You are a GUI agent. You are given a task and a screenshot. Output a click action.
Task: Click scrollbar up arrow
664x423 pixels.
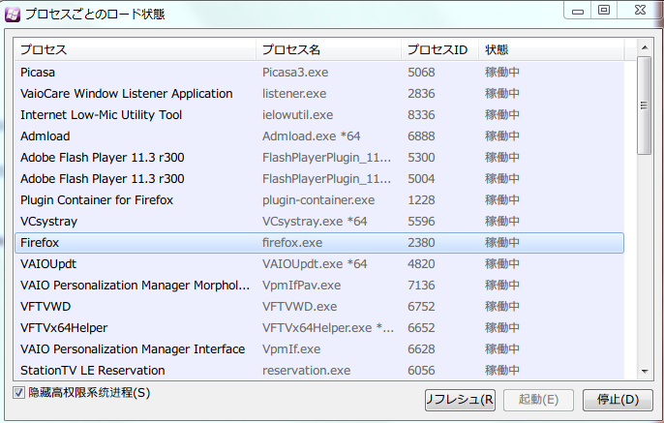coord(645,47)
